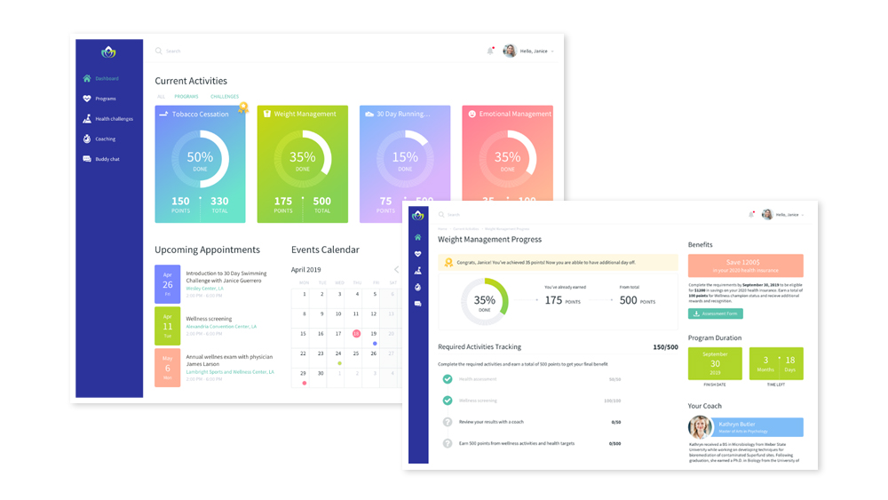Click the Assessment Form button
The height and width of the screenshot is (500, 888).
716,313
